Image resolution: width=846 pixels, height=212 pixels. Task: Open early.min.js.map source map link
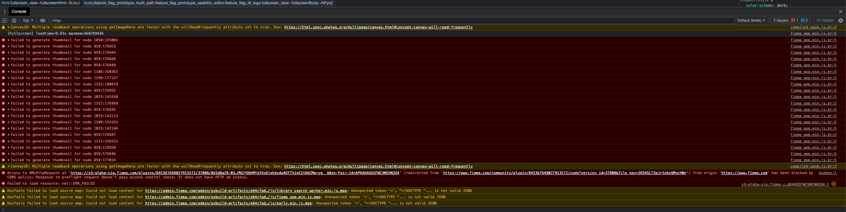(x=229, y=203)
